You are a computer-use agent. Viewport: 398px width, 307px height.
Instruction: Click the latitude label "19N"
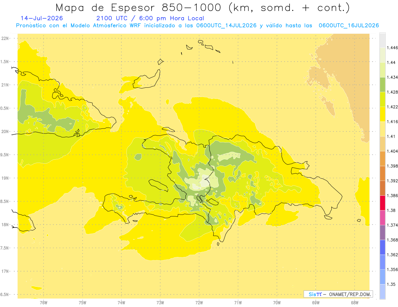point(5,178)
